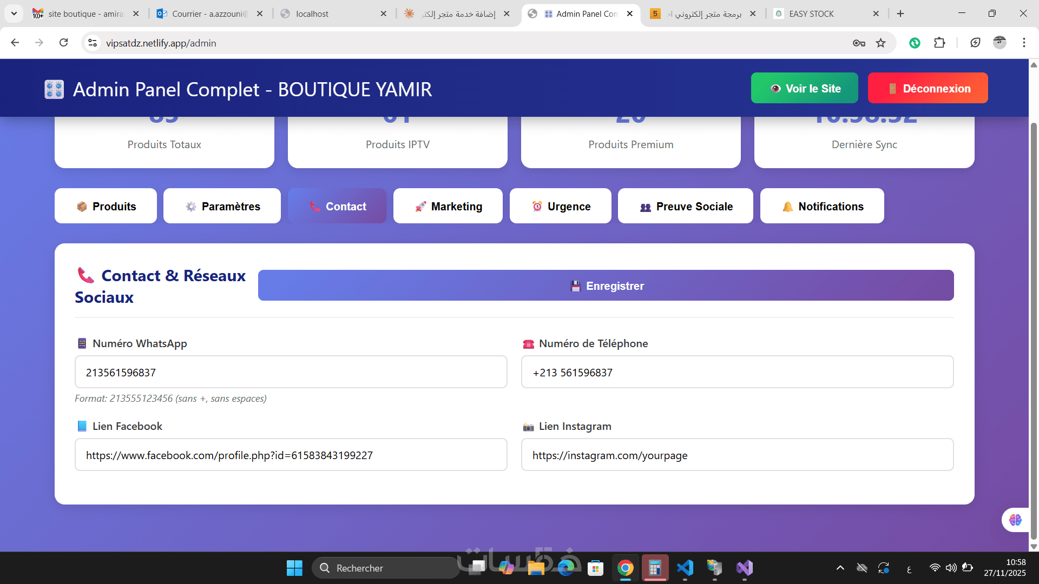Select the Notifications tab

point(821,207)
